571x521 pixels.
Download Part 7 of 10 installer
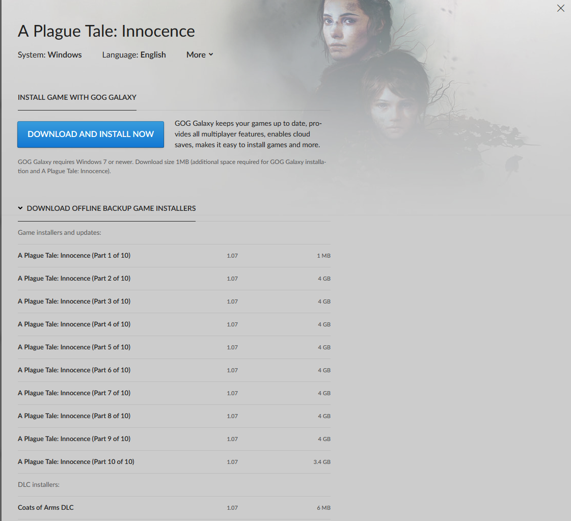point(174,393)
